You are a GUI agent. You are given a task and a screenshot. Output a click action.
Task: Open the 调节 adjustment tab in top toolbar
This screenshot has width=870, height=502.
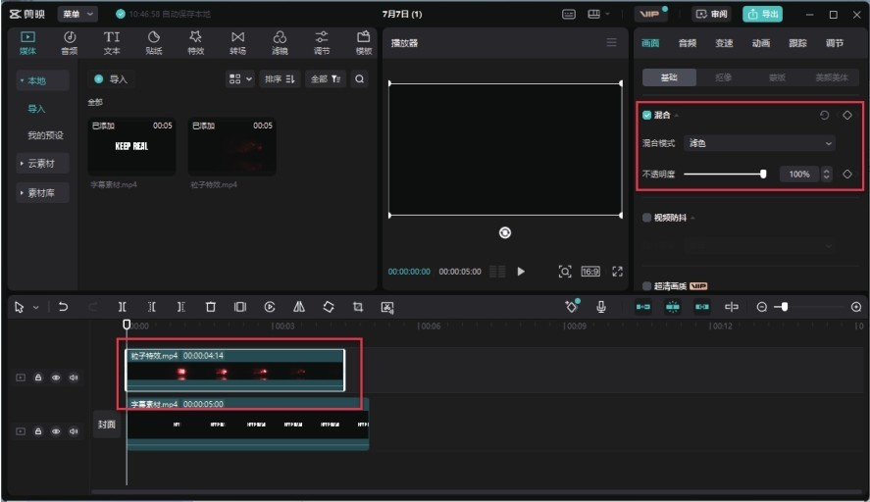[x=322, y=43]
